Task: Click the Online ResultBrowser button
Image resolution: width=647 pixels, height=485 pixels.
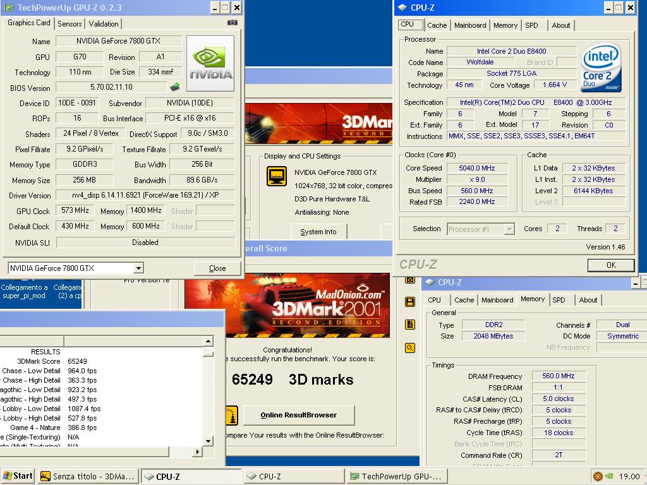Action: click(x=299, y=415)
